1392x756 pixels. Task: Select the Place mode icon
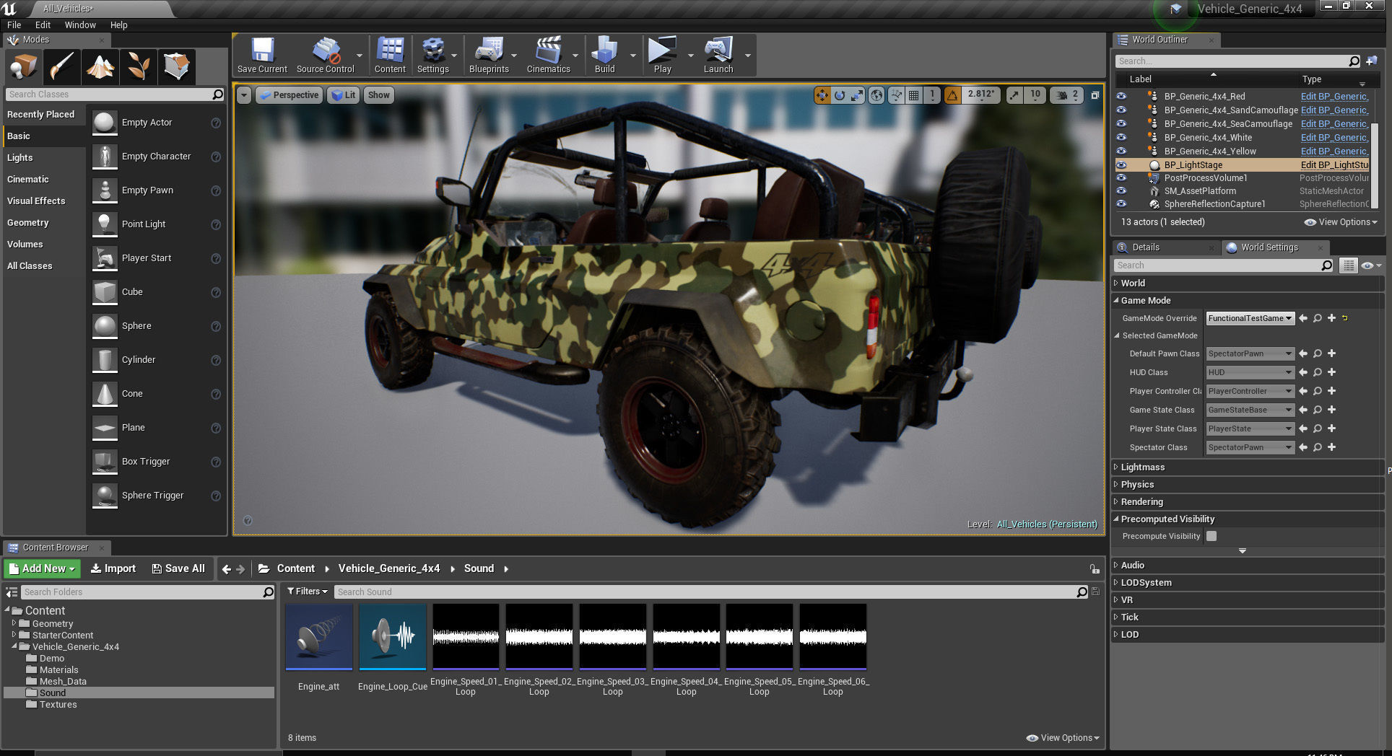point(23,66)
